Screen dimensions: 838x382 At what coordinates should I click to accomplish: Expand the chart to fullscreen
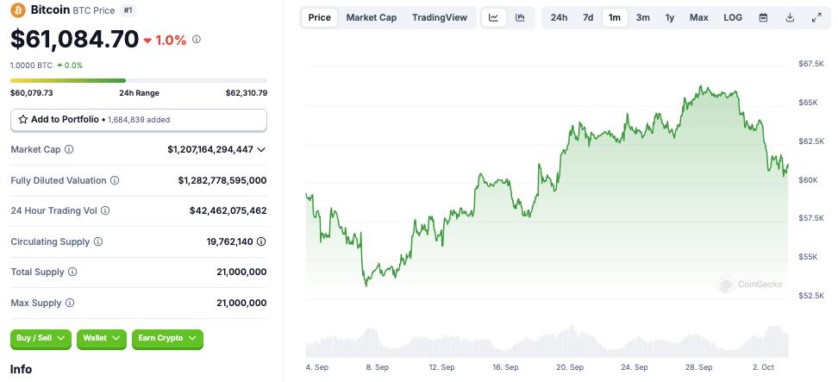click(816, 17)
